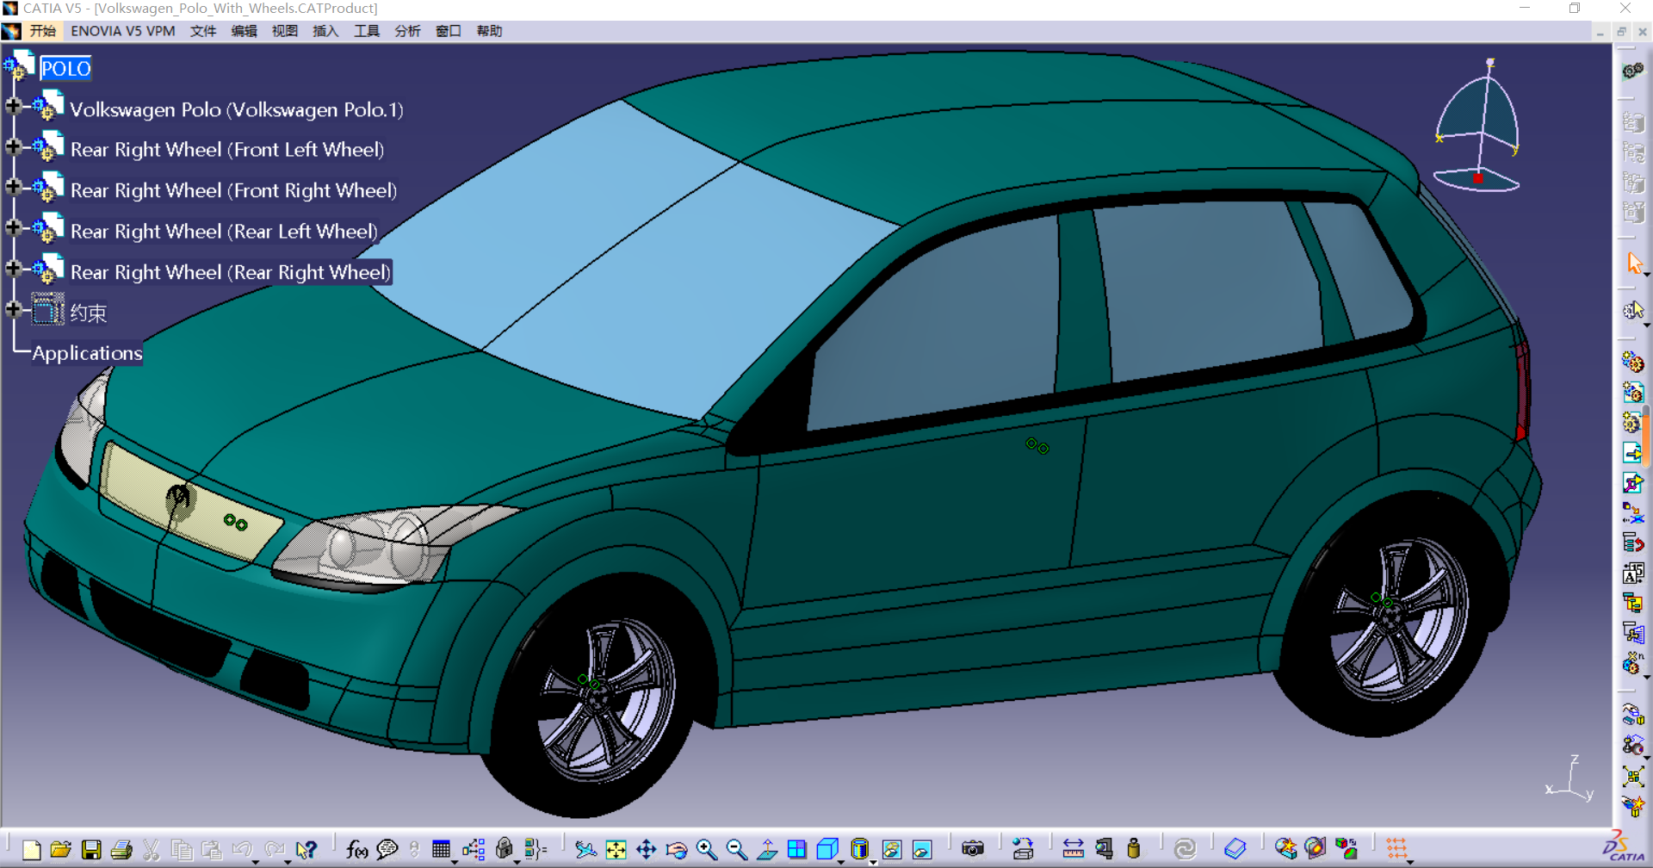Click the Fit All In icon
Image resolution: width=1653 pixels, height=868 pixels.
(x=616, y=850)
